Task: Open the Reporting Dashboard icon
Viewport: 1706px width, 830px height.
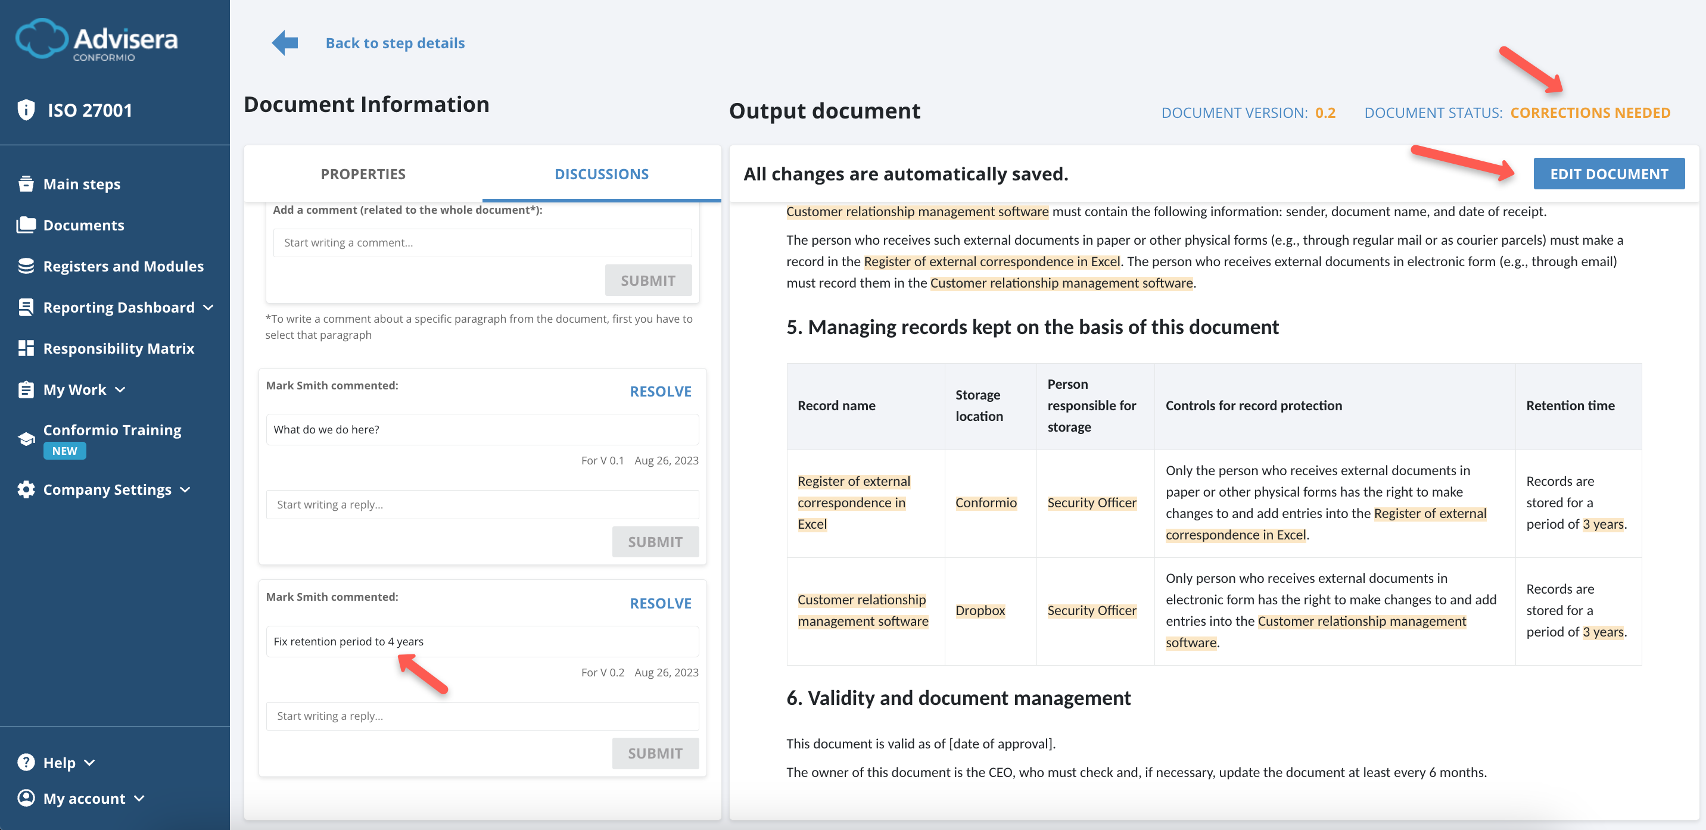Action: click(26, 307)
